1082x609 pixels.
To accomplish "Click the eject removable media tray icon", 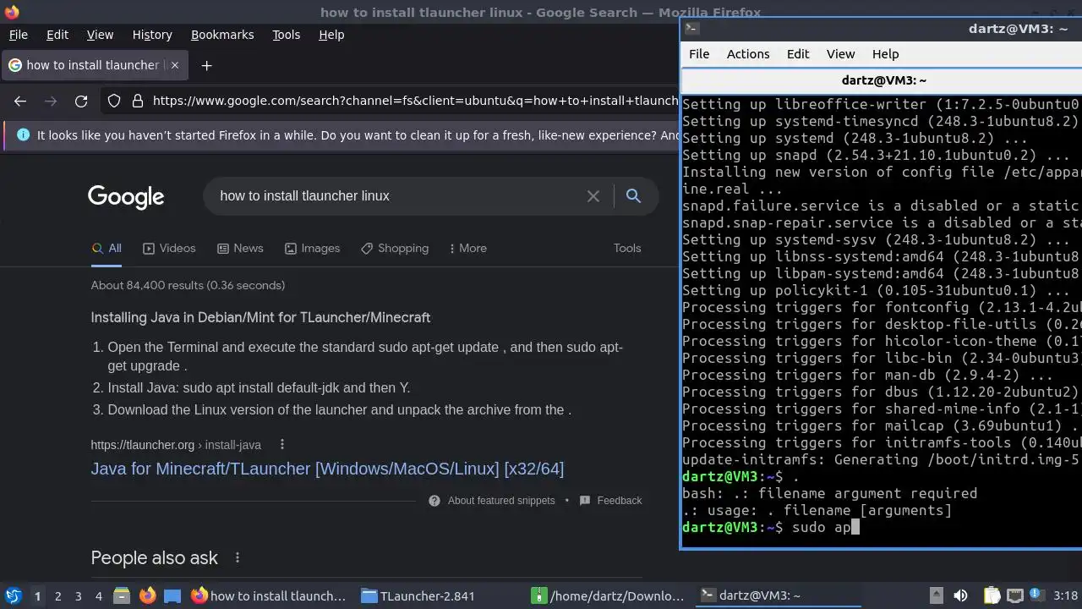I will (937, 596).
